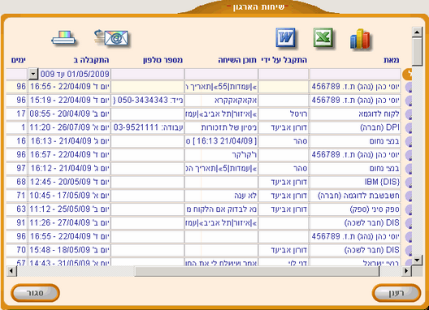This screenshot has width=429, height=310.
Task: Sort by the מאת column header
Action: tap(392, 60)
